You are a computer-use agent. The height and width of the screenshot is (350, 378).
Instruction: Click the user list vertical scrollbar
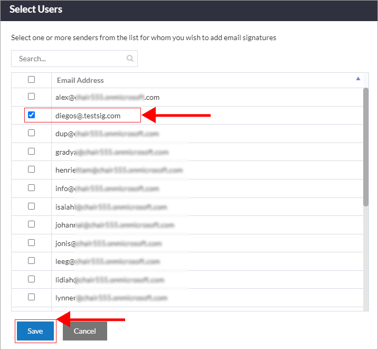pos(365,148)
